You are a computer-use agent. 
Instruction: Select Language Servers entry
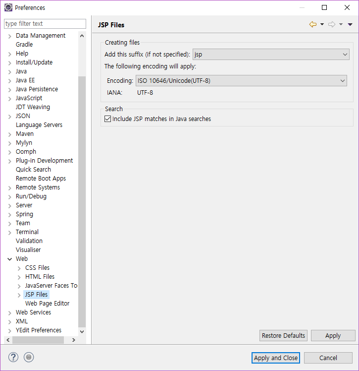point(39,125)
